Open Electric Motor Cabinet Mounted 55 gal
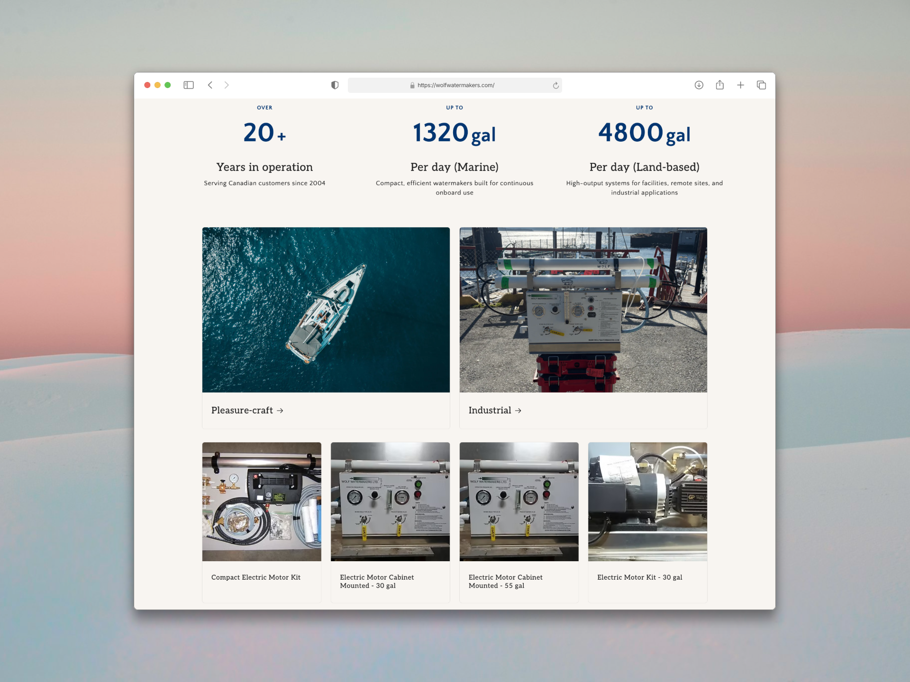This screenshot has width=910, height=682. click(x=505, y=581)
